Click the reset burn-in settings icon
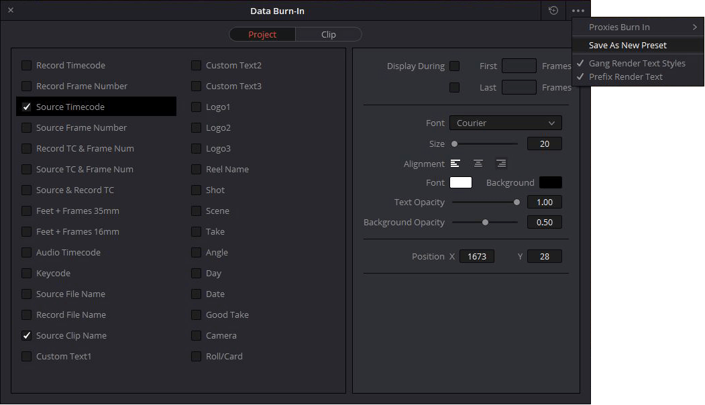Image resolution: width=705 pixels, height=405 pixels. 553,10
